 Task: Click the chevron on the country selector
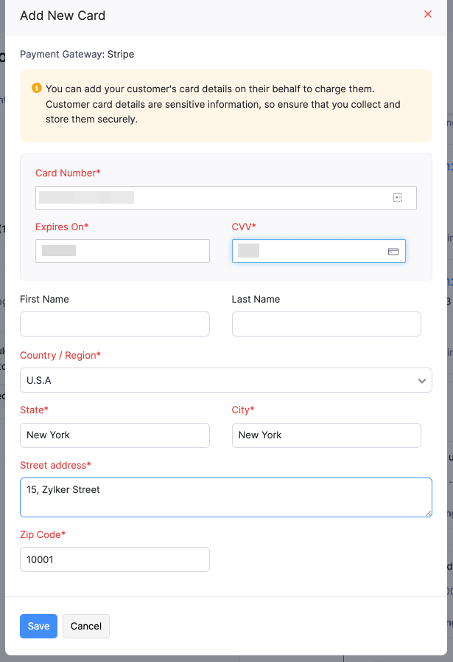click(422, 380)
